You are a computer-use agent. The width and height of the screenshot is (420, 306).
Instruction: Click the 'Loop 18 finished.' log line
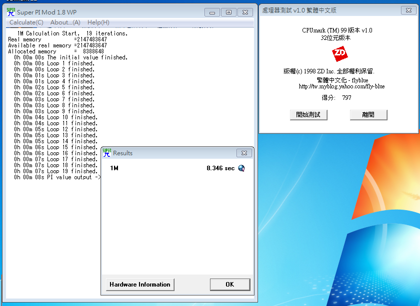(x=55, y=165)
